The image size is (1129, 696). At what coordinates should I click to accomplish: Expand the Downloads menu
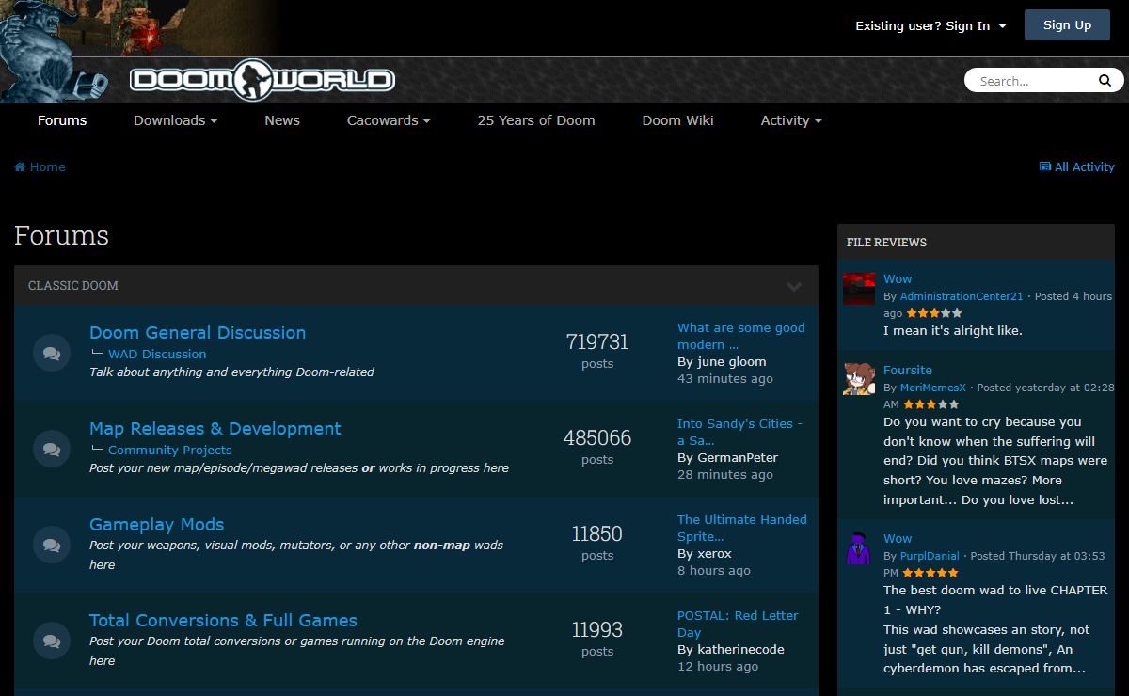pyautogui.click(x=176, y=120)
